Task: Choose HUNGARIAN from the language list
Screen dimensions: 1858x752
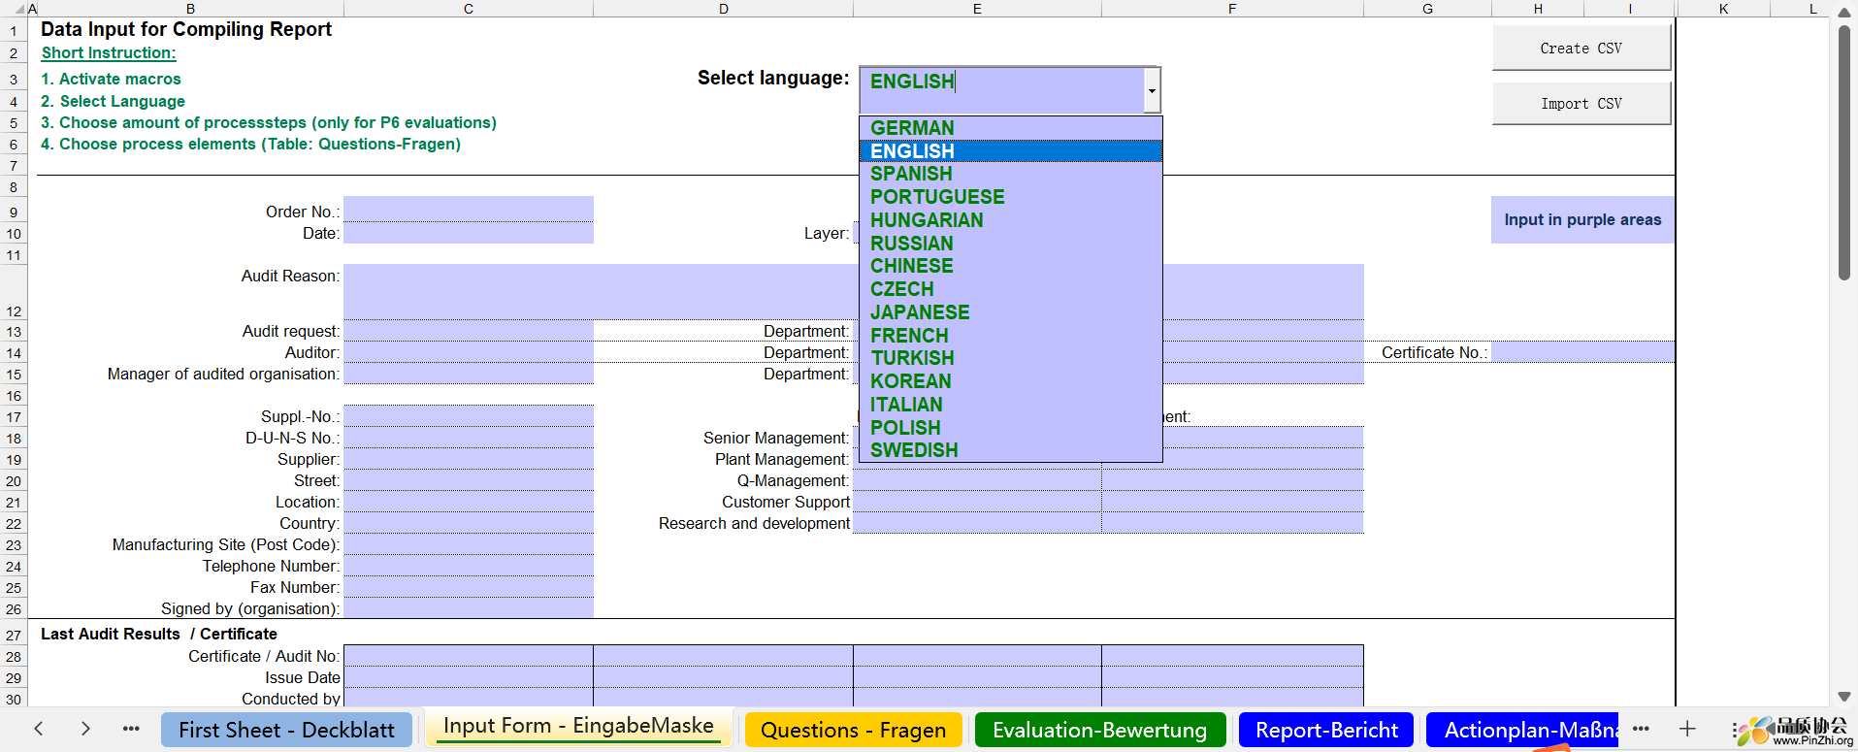Action: point(1010,220)
